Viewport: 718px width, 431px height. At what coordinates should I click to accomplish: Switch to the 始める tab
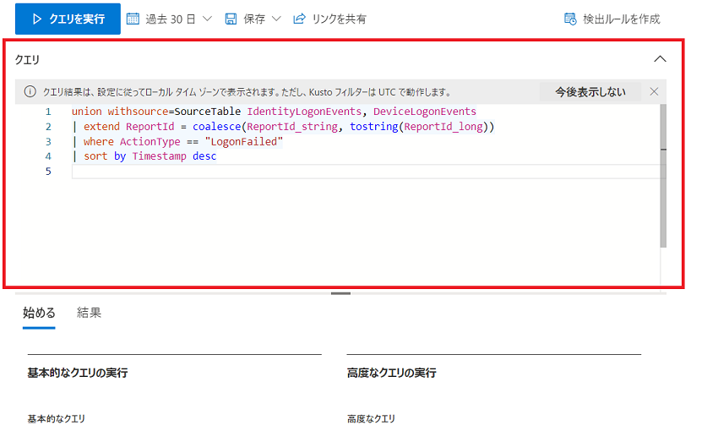tap(39, 313)
